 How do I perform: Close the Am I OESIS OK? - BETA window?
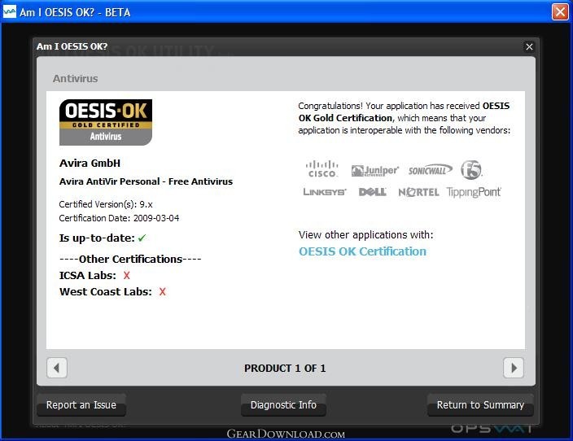click(x=560, y=12)
